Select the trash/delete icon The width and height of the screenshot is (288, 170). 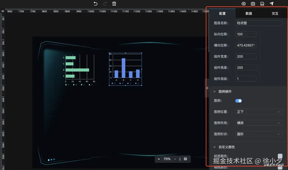[114, 4]
